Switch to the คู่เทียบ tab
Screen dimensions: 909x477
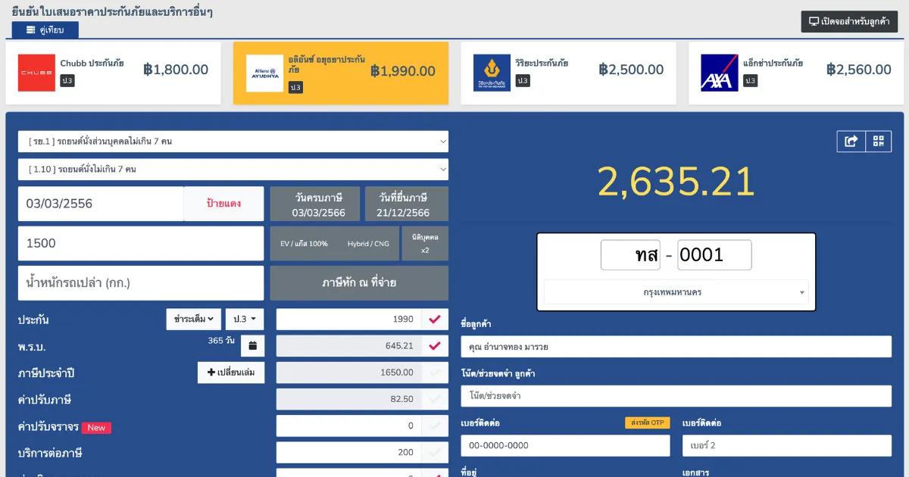(45, 30)
